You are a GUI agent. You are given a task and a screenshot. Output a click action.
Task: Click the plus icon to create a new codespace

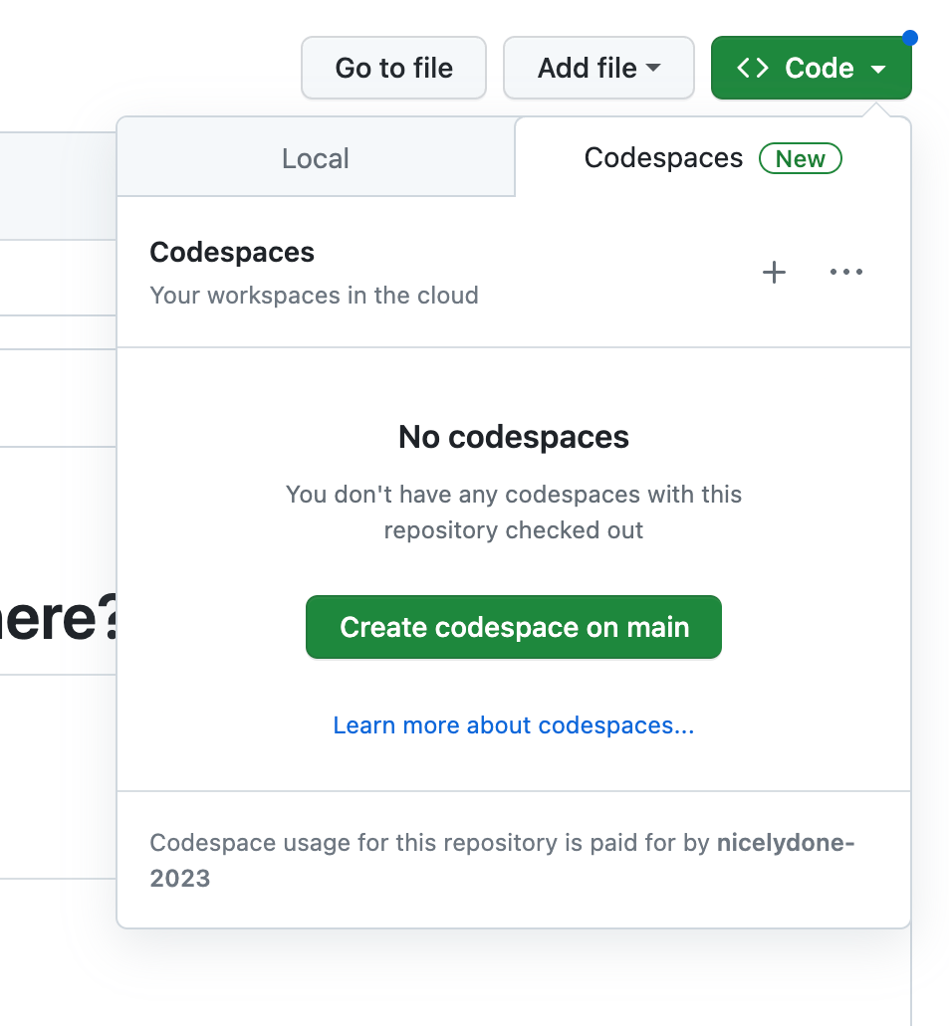[x=774, y=272]
